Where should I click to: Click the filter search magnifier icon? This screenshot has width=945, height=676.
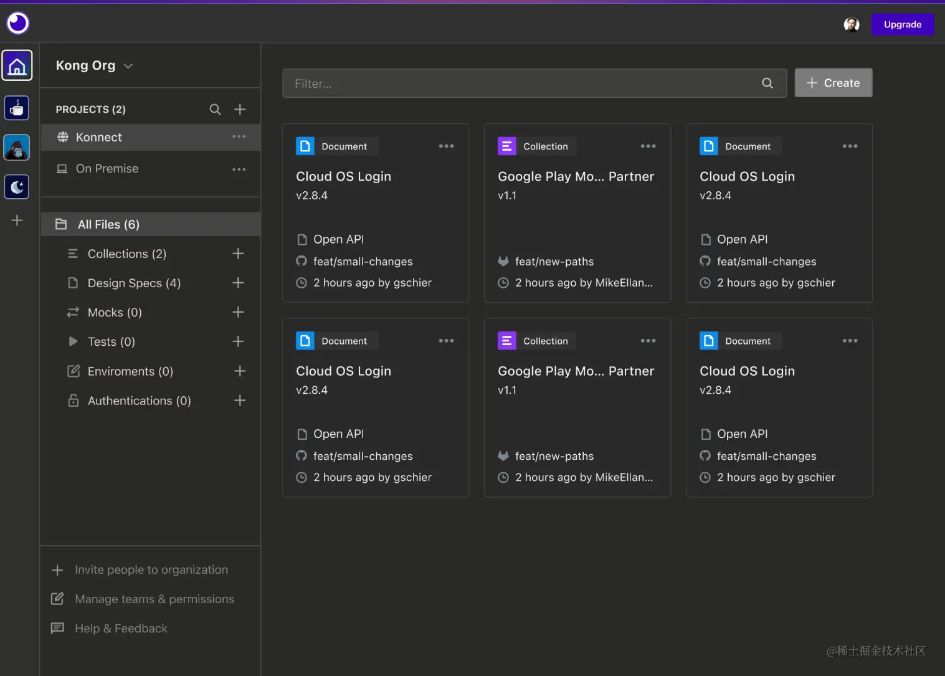[x=767, y=83]
